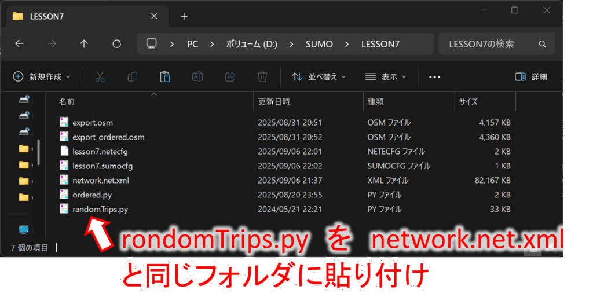Click the Rename icon in toolbar
The width and height of the screenshot is (593, 297).
click(x=197, y=76)
